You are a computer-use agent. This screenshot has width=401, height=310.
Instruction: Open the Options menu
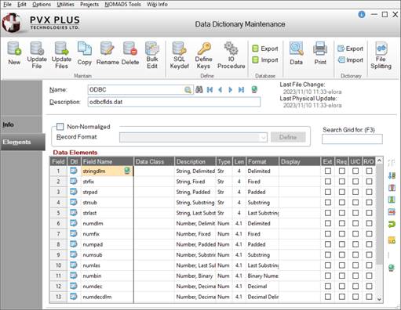pos(42,5)
